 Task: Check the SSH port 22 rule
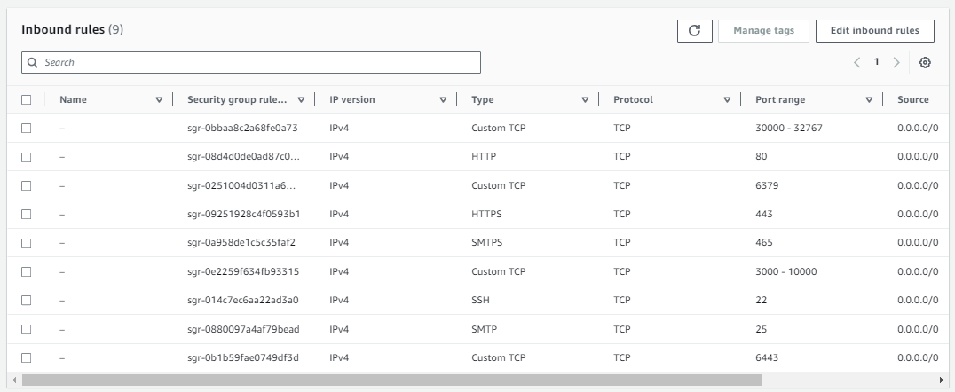[27, 300]
